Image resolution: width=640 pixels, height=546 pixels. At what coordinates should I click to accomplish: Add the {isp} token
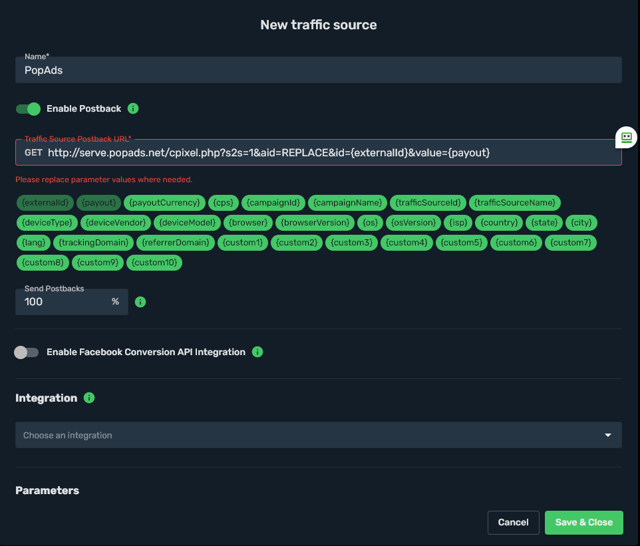(458, 223)
